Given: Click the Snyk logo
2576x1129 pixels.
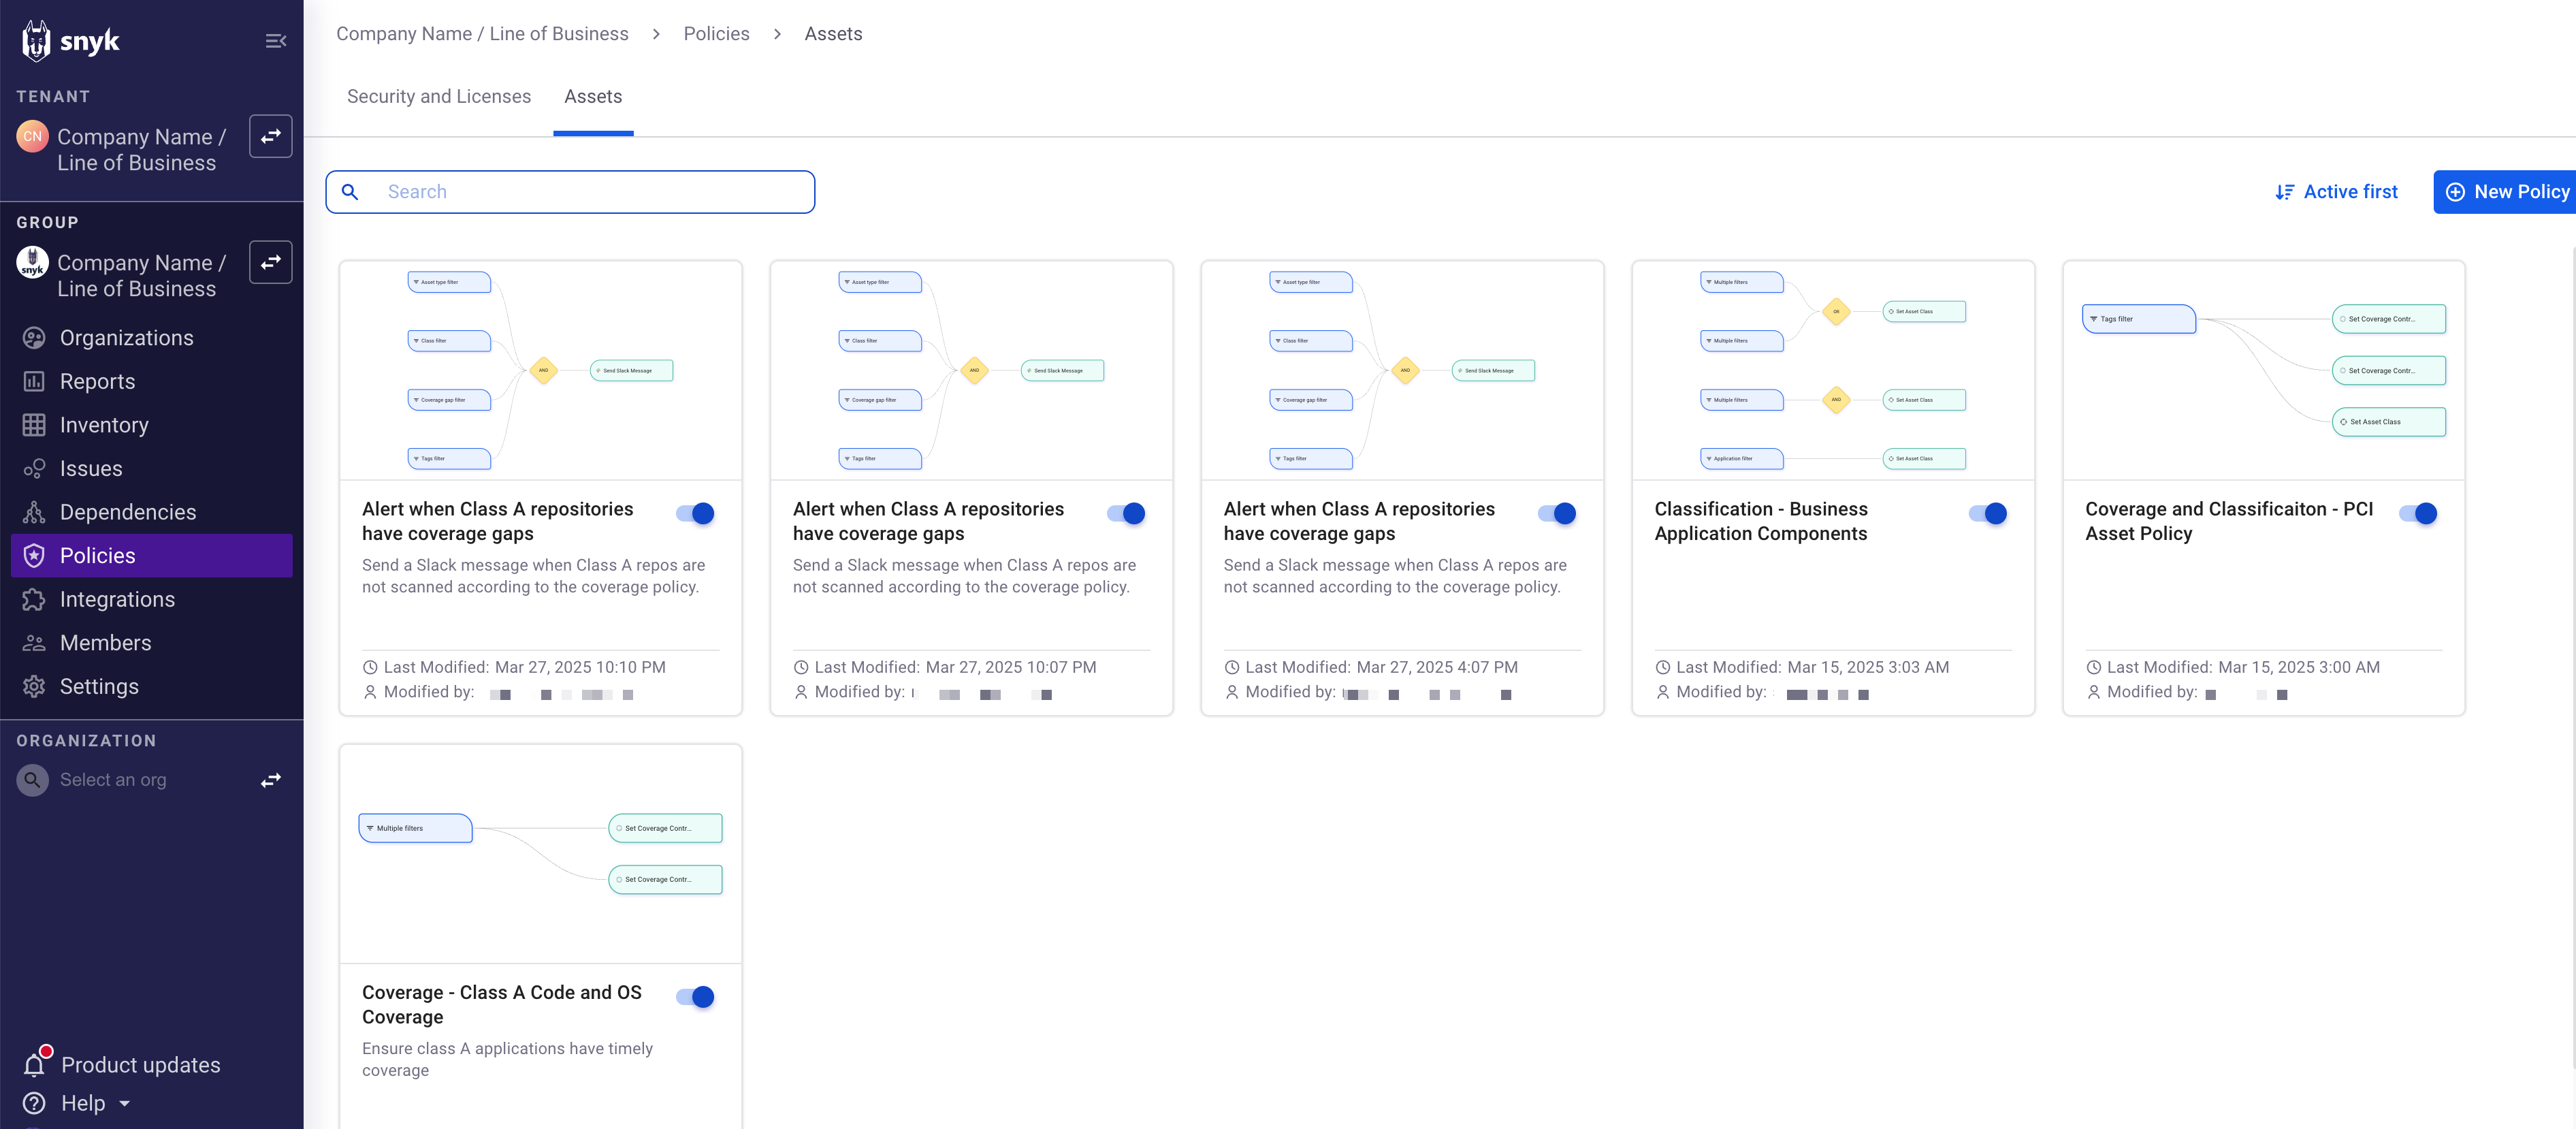Looking at the screenshot, I should point(70,41).
